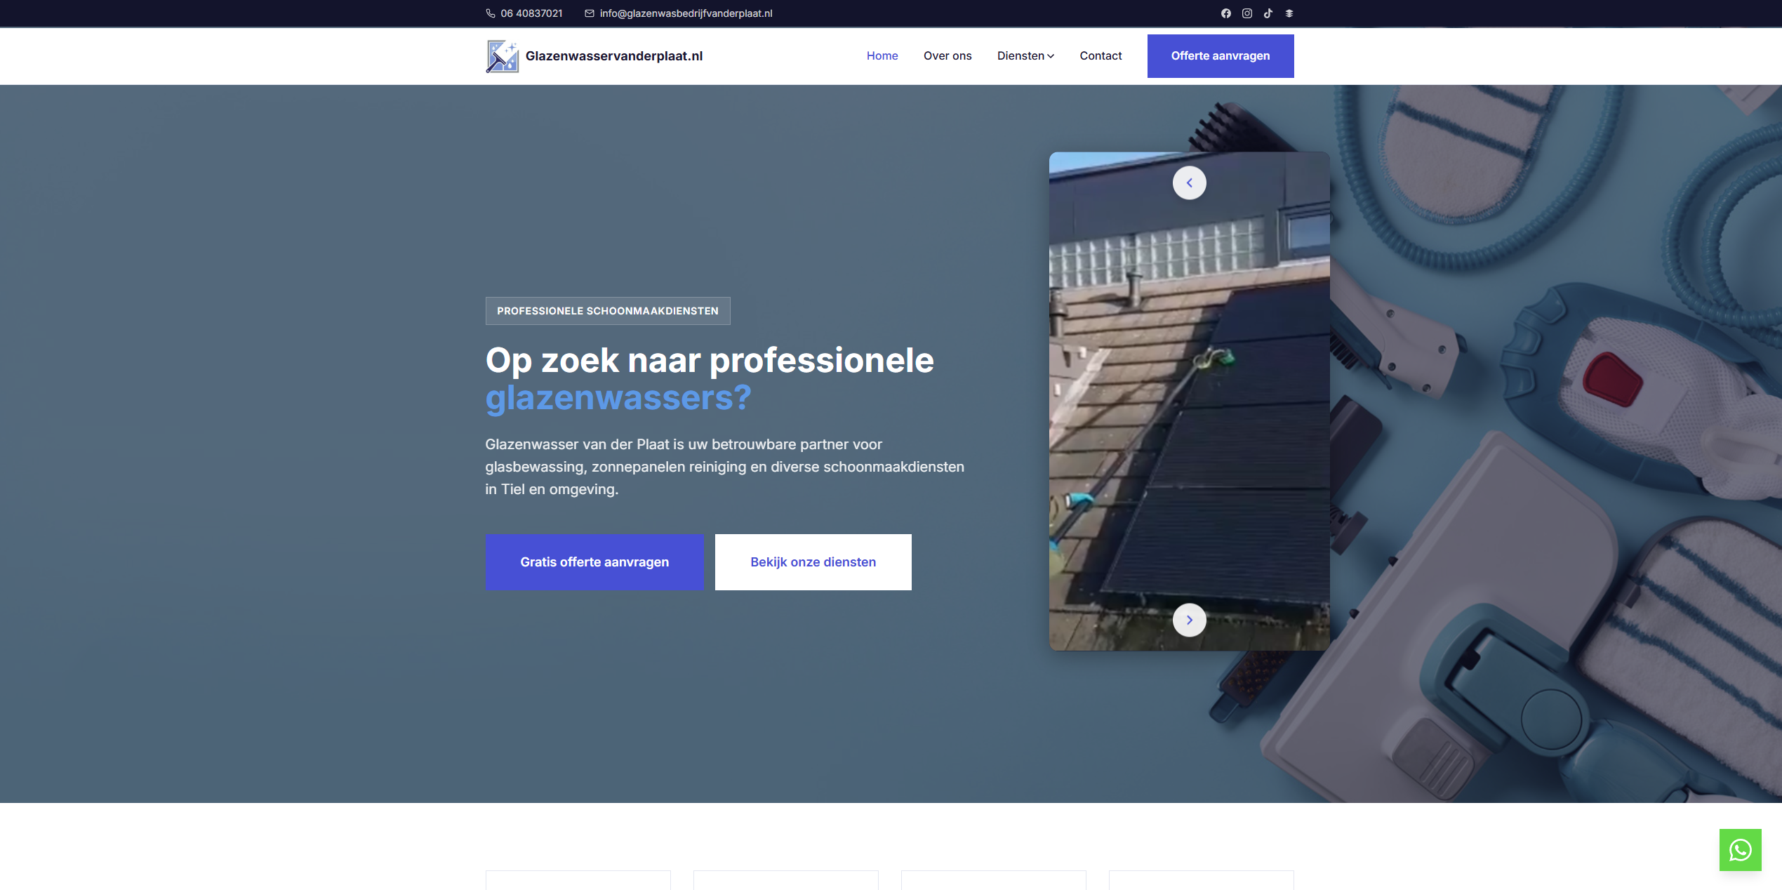Call via the 06 40837021 phone link
Image resolution: width=1782 pixels, height=890 pixels.
pos(531,13)
